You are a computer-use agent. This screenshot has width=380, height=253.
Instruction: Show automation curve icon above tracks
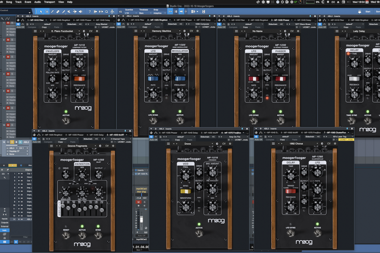[x=8, y=18]
